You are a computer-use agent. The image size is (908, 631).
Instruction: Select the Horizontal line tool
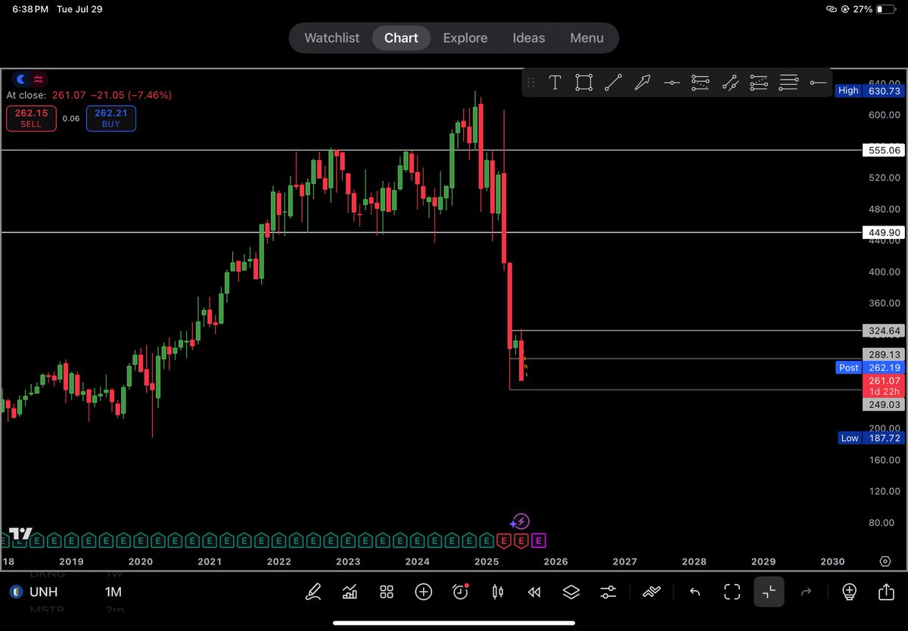[x=671, y=83]
